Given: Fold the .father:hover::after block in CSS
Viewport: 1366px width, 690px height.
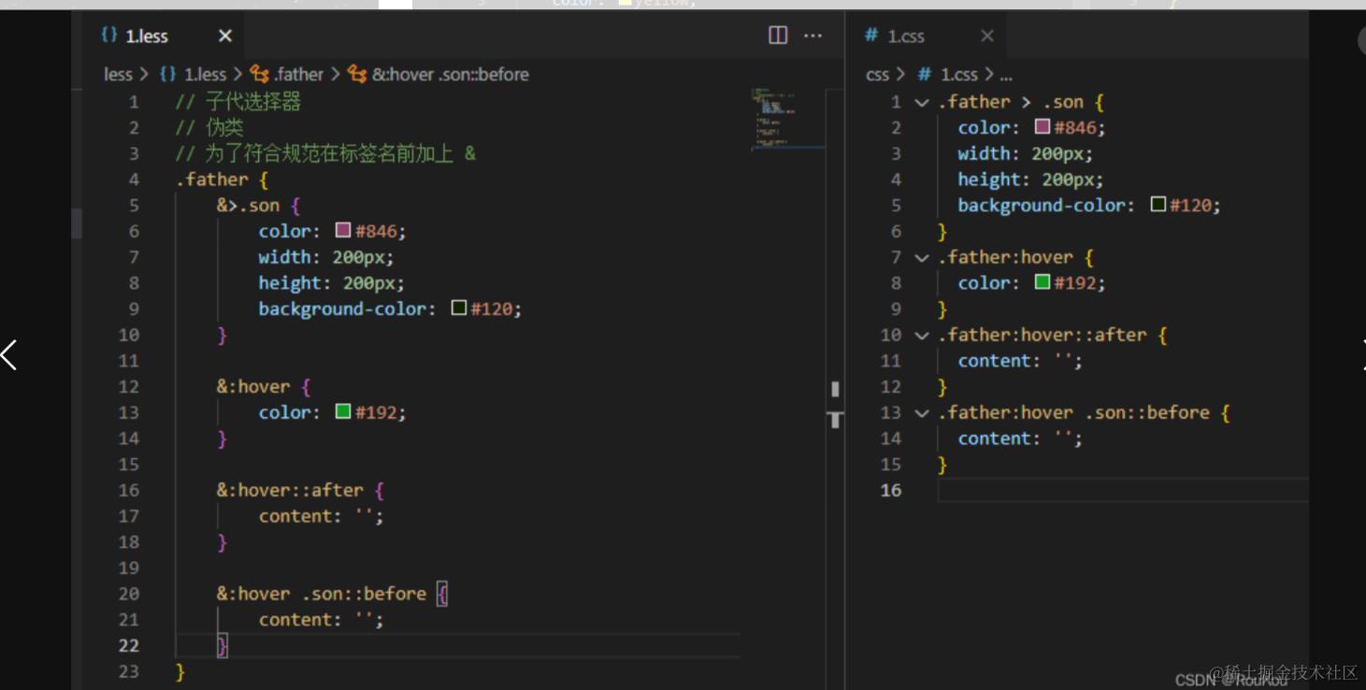Looking at the screenshot, I should (922, 336).
